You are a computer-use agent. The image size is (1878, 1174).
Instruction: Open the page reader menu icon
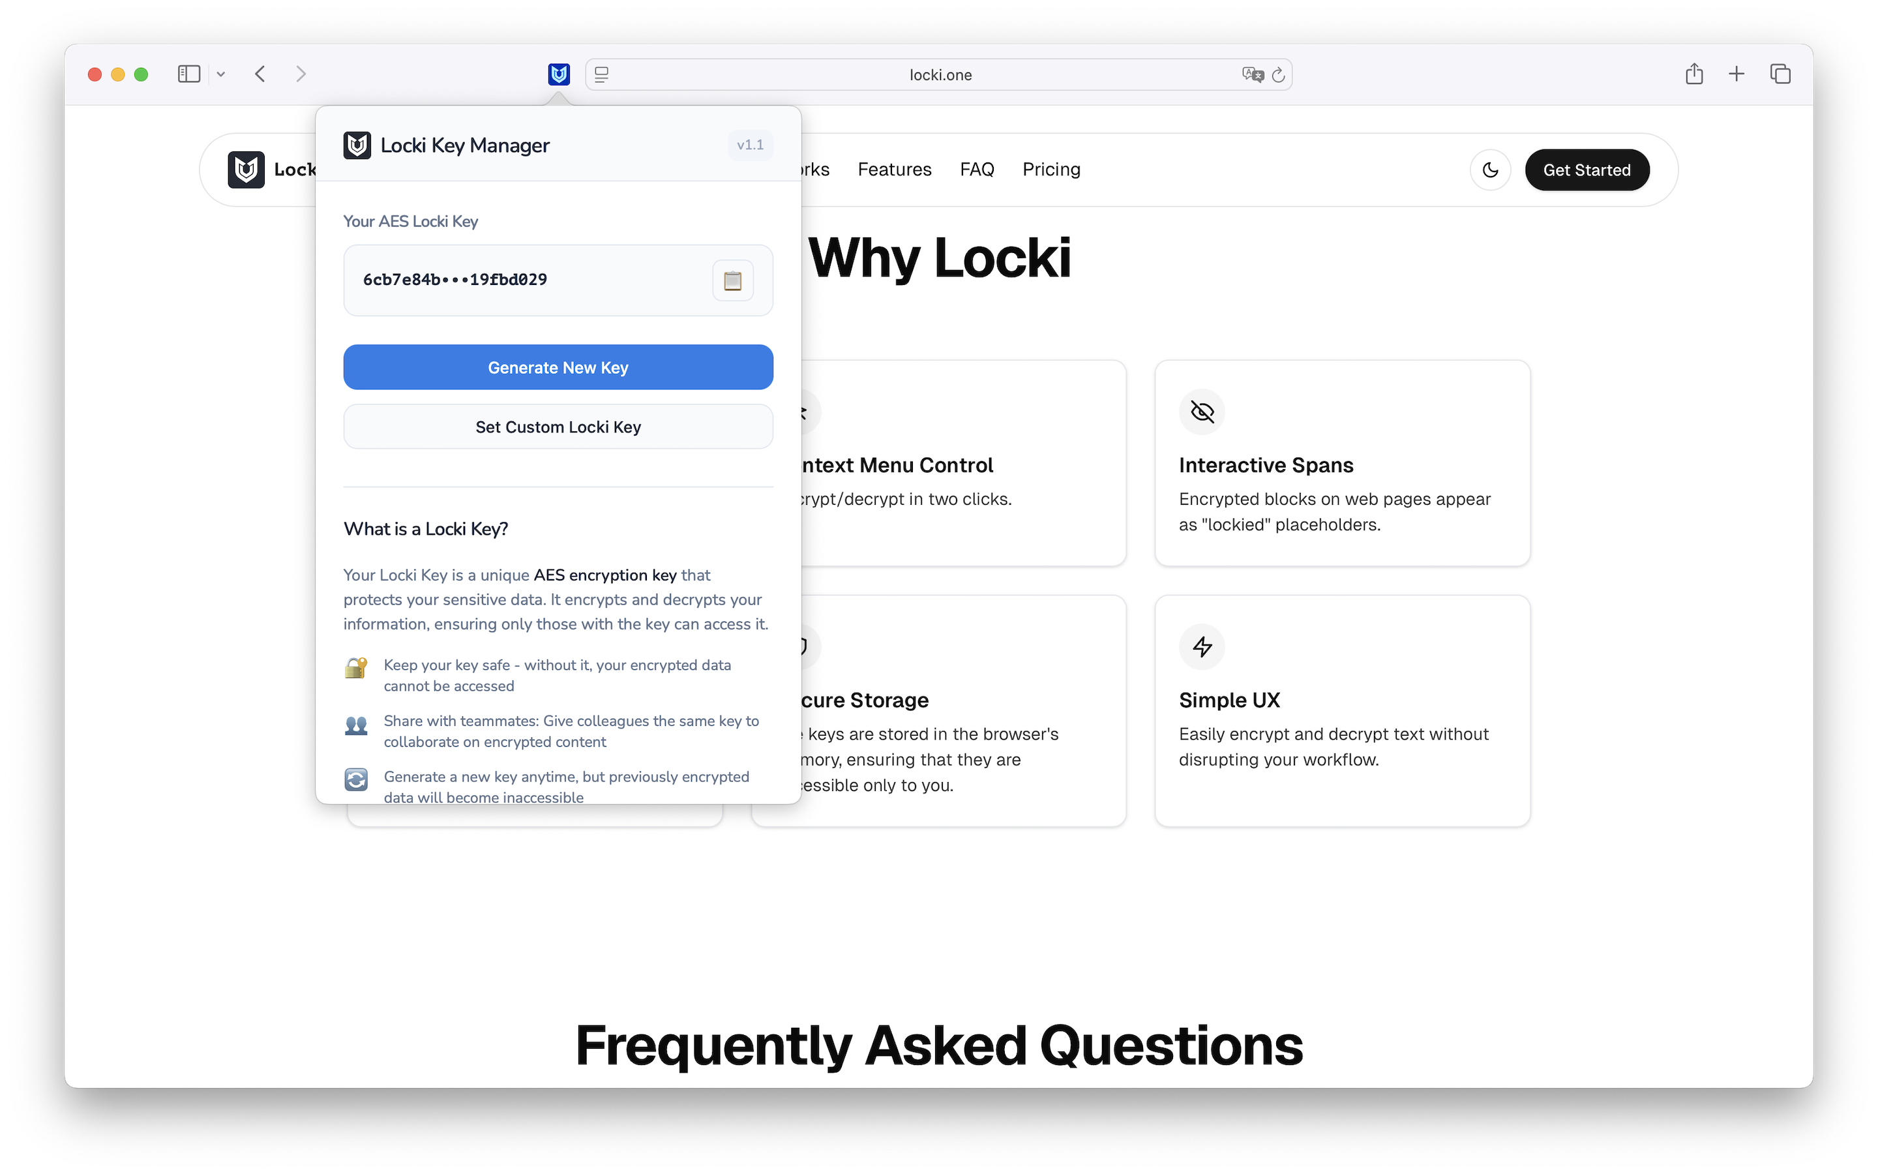coord(601,75)
